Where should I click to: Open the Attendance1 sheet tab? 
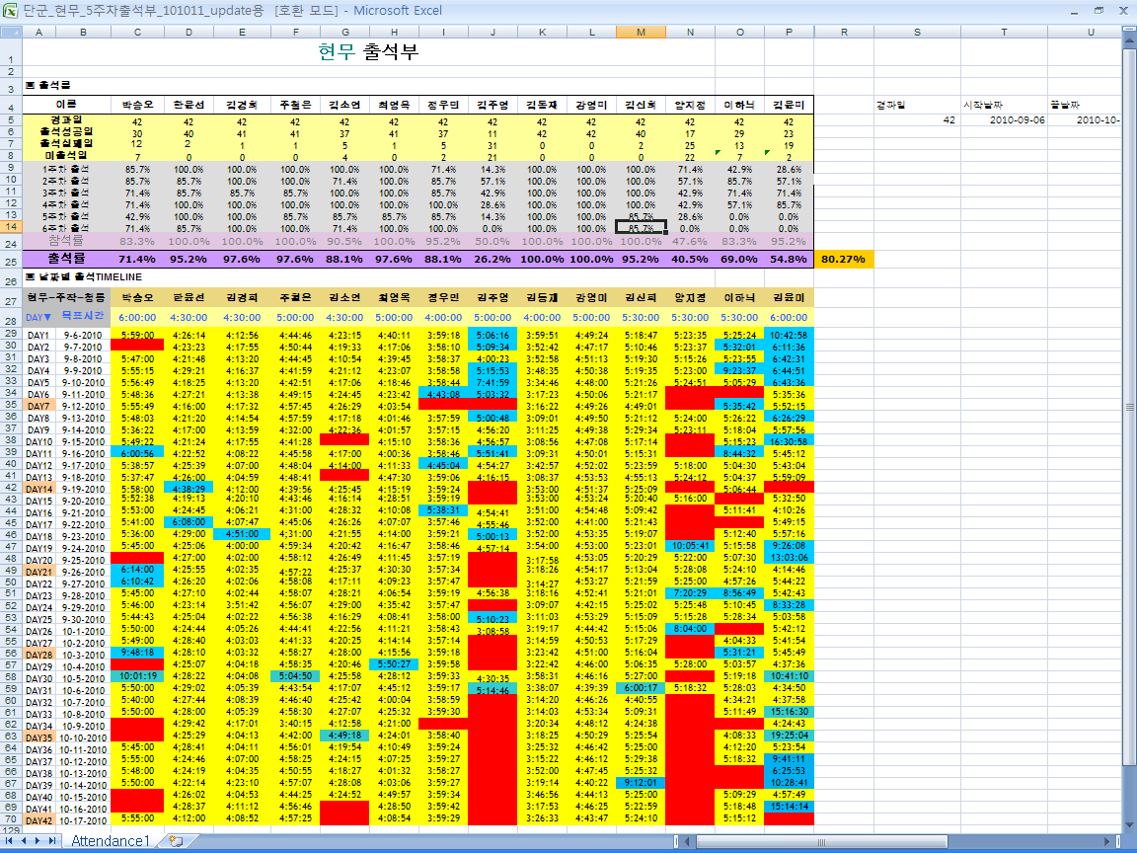coord(111,841)
